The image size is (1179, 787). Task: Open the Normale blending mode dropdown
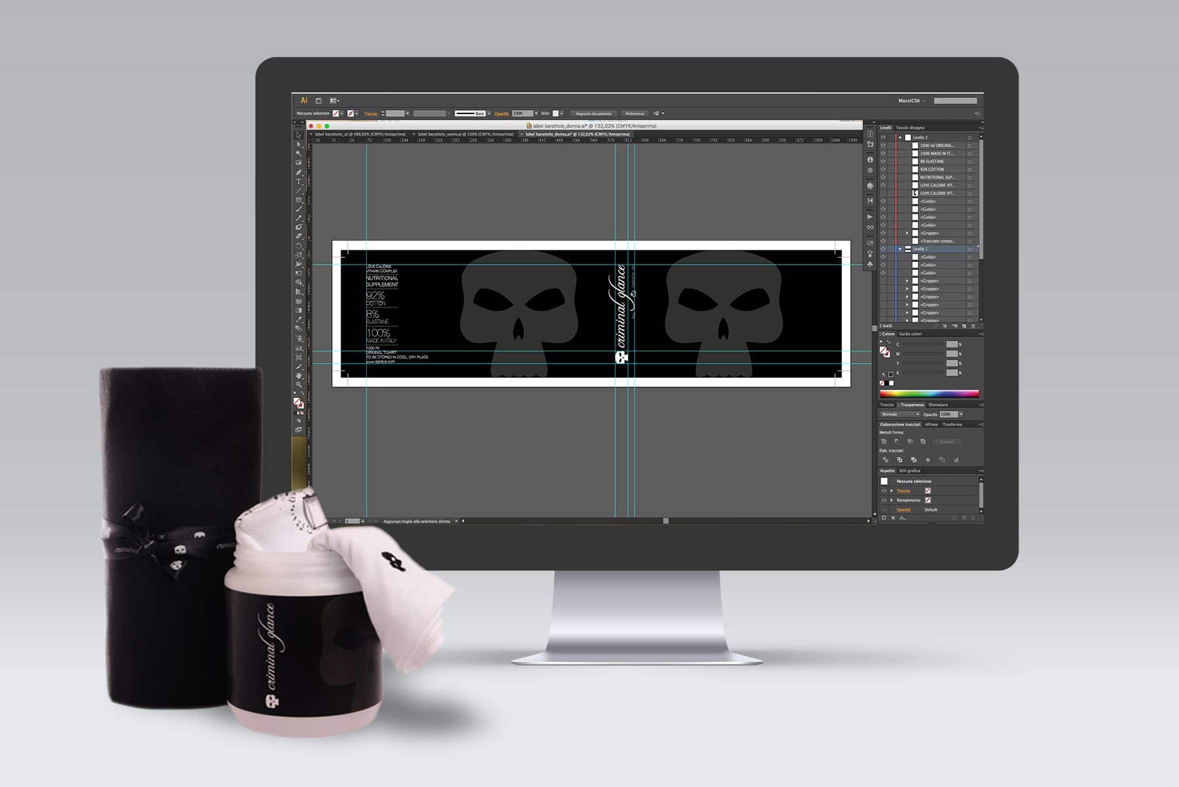coord(900,414)
